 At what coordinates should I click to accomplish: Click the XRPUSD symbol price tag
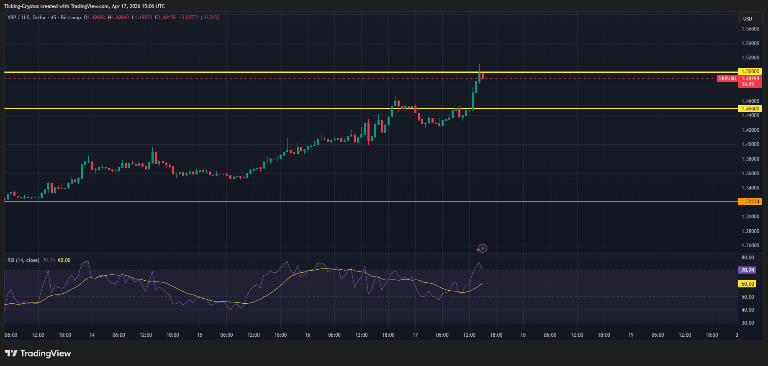tap(727, 79)
